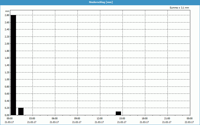
Task: Select the 0,20 mm precipitation bar
Action: point(21,111)
